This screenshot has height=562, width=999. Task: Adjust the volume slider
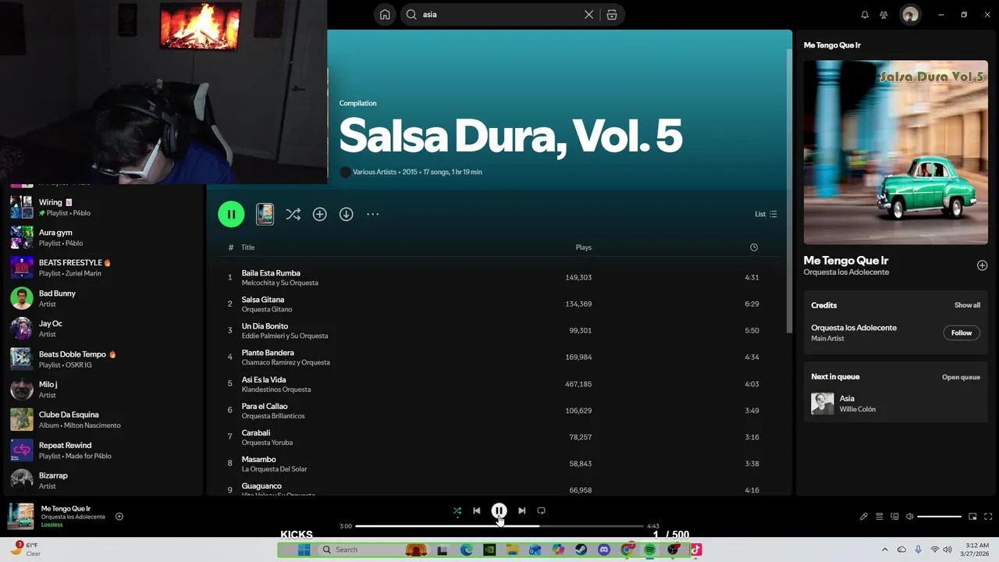pyautogui.click(x=939, y=517)
